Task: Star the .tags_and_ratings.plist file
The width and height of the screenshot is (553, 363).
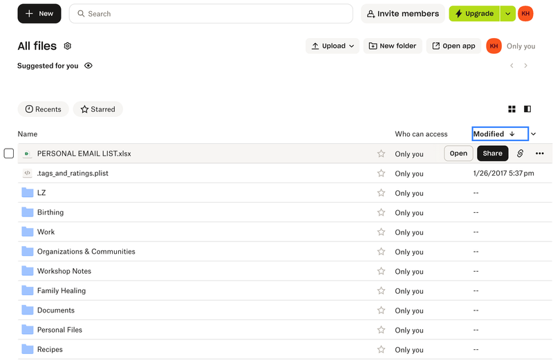Action: [381, 174]
